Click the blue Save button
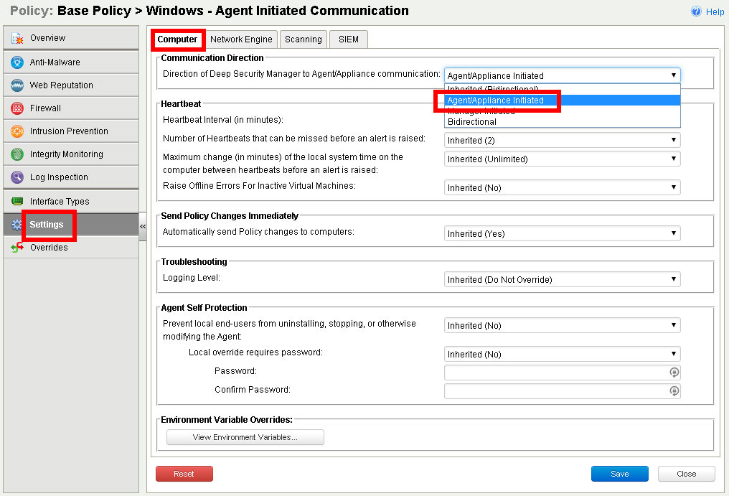Image resolution: width=729 pixels, height=496 pixels. (x=620, y=474)
